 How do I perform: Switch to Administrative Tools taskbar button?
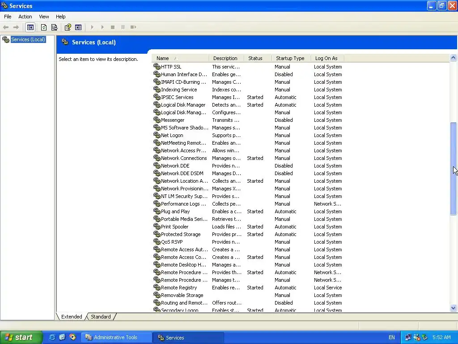pos(116,337)
